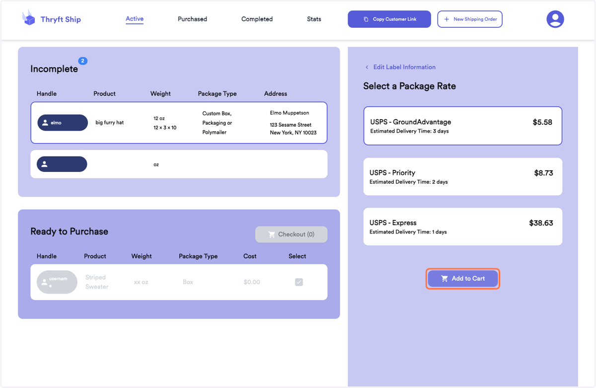Open the Completed tab
Screen dimensions: 596x388
tap(257, 19)
